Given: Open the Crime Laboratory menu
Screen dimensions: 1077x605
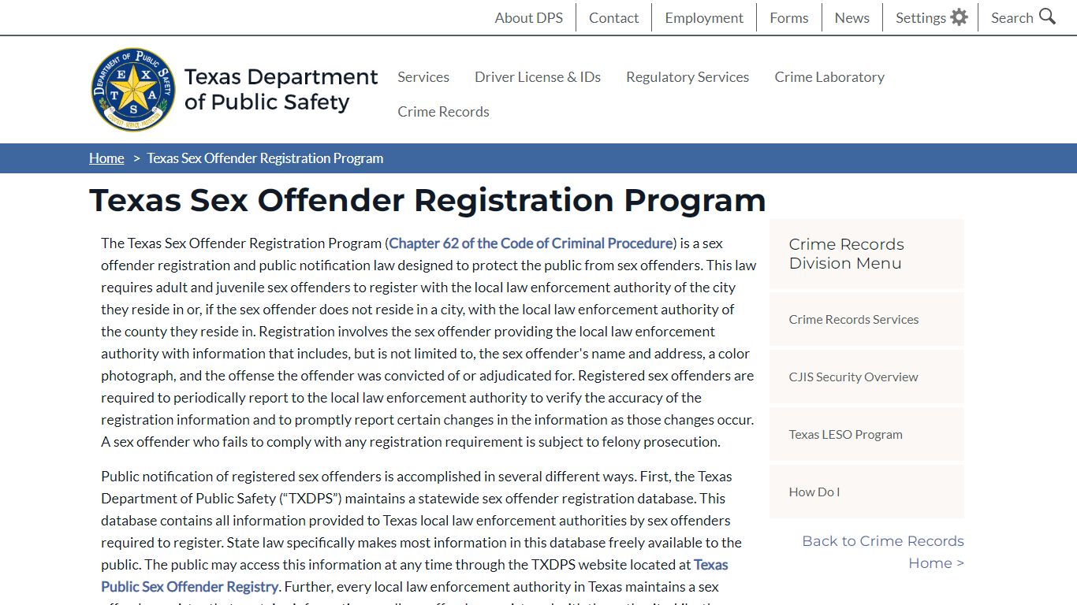Looking at the screenshot, I should pos(829,76).
